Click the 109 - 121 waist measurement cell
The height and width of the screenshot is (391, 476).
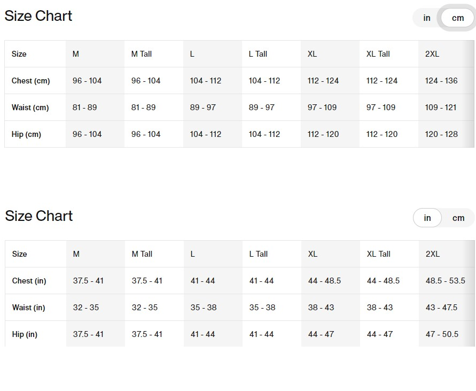tap(441, 108)
